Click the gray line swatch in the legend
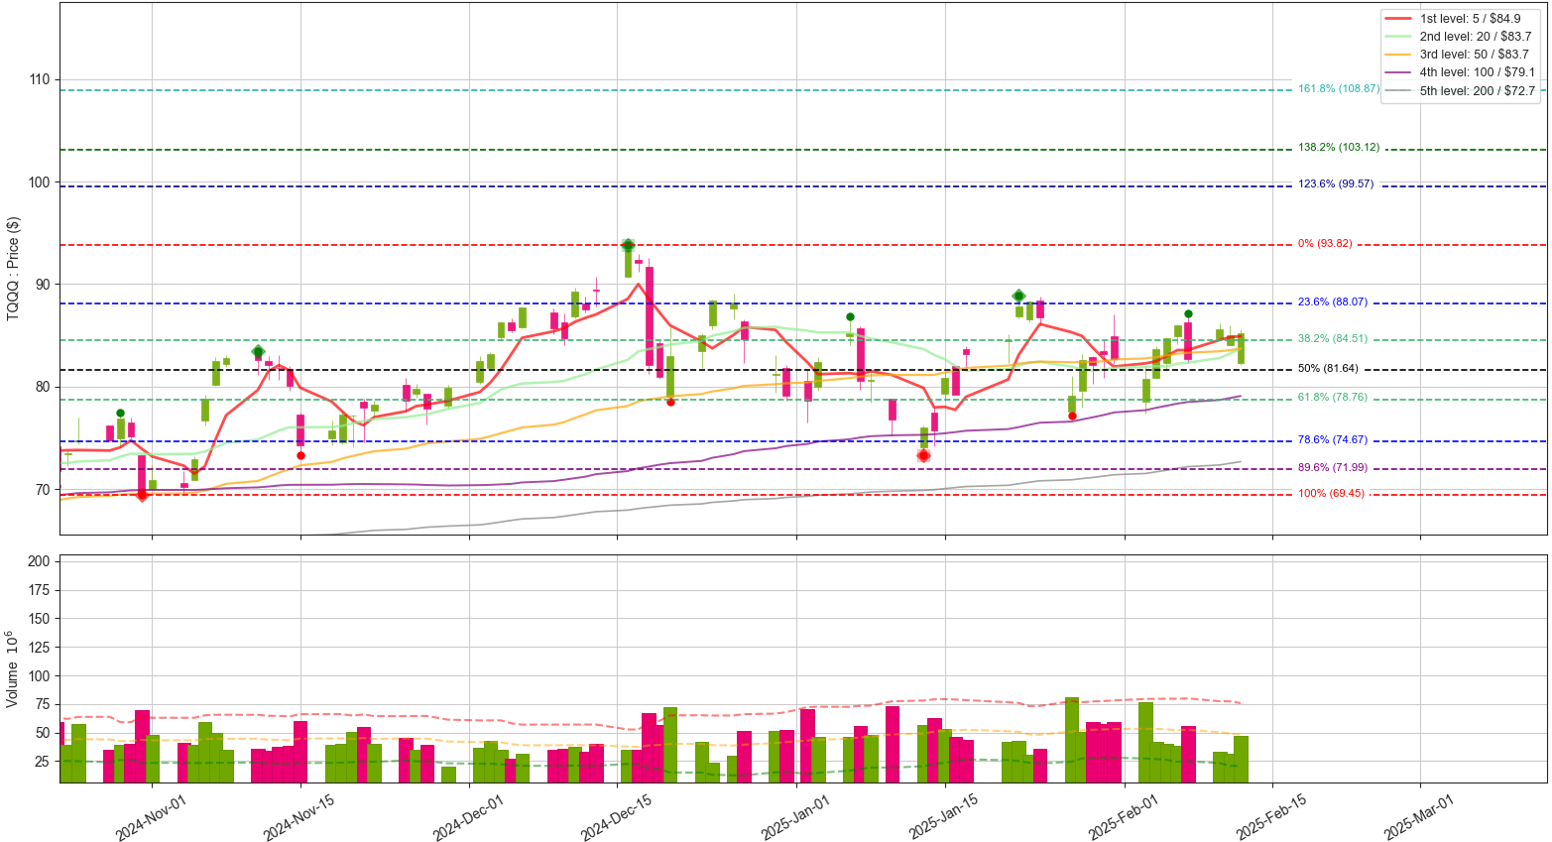Image resolution: width=1552 pixels, height=842 pixels. pos(1399,91)
